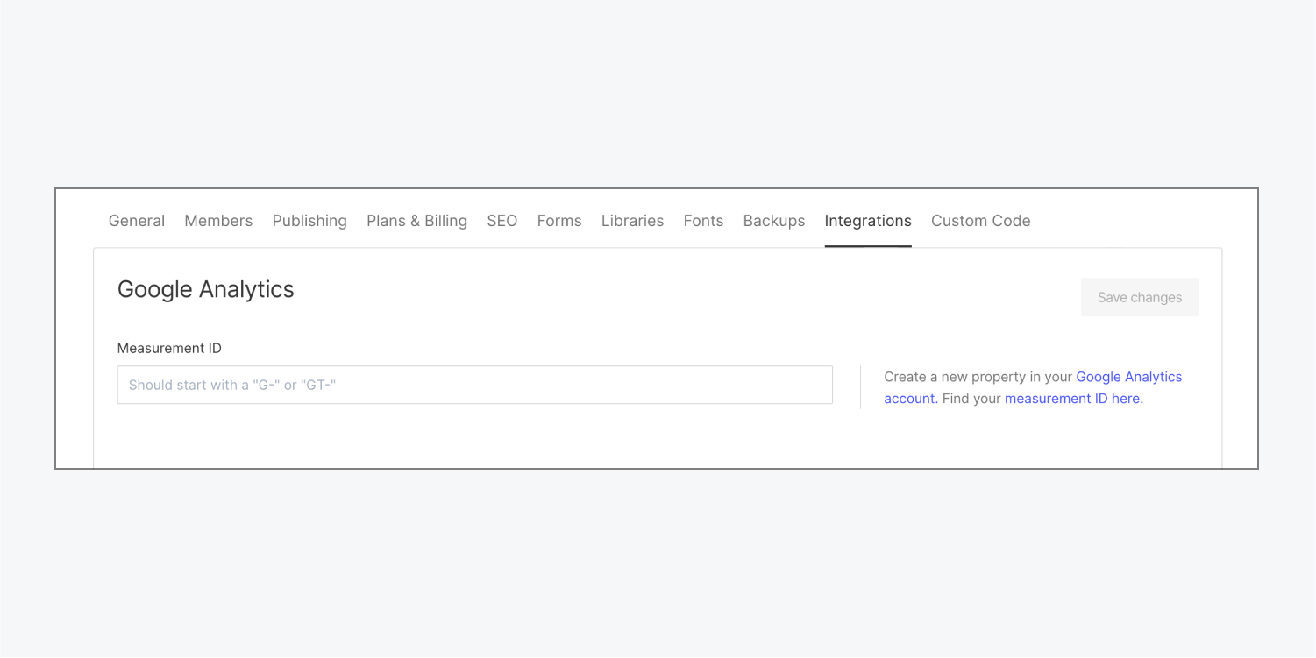1316x658 pixels.
Task: Open the General settings tab
Action: 137,221
